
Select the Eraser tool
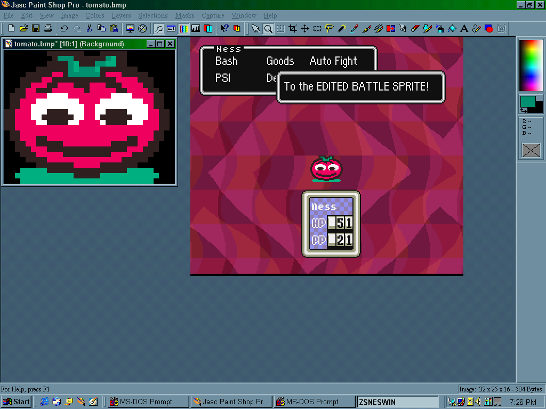415,28
